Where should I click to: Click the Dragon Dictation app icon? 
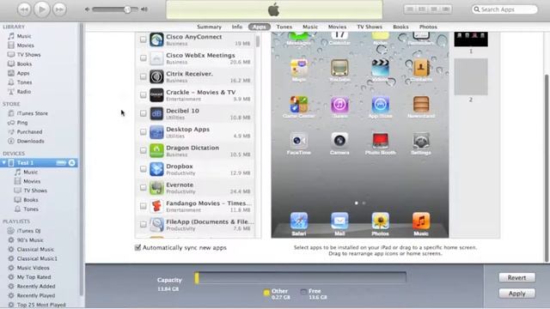(x=156, y=150)
